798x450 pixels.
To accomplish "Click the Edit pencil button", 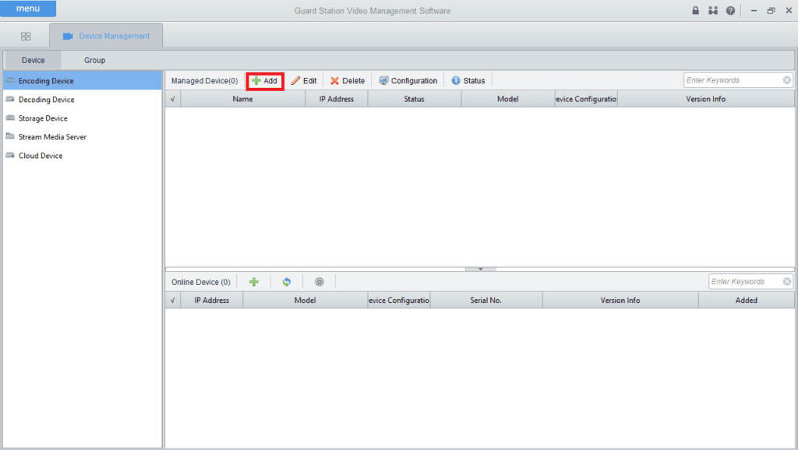I will (x=304, y=81).
